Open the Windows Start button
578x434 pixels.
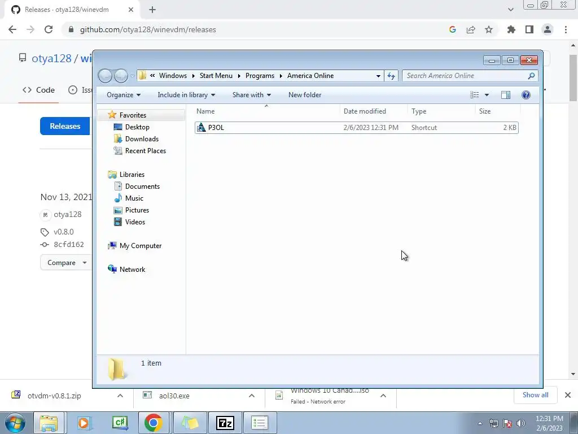[14, 423]
